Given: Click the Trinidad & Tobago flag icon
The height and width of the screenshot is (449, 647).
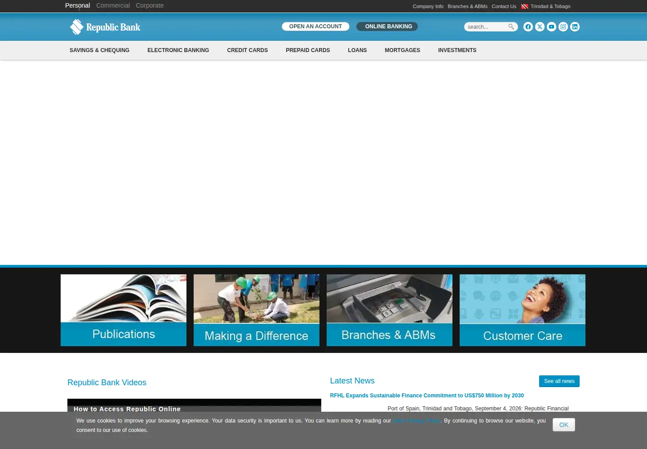Looking at the screenshot, I should tap(525, 6).
